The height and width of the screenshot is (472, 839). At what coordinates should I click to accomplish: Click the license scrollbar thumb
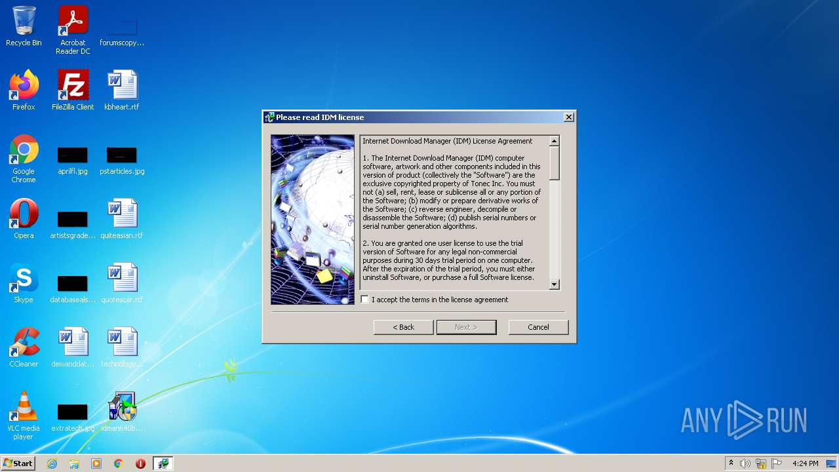555,163
